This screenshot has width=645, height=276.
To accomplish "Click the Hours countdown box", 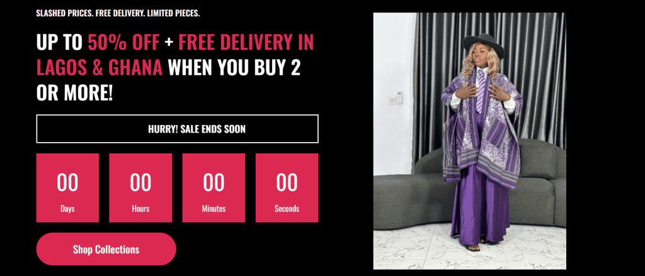I will [140, 188].
